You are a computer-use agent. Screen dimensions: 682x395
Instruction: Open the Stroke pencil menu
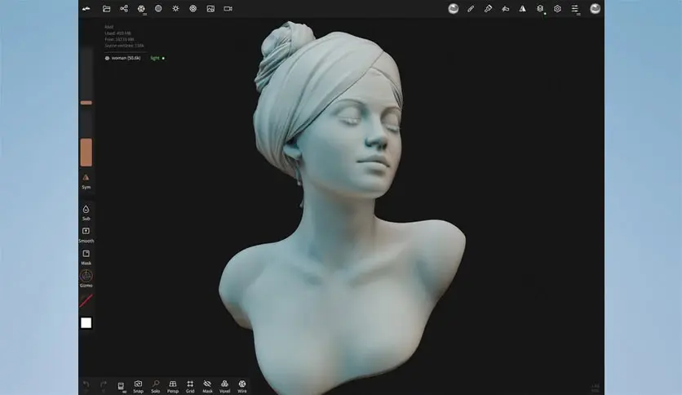coord(471,9)
